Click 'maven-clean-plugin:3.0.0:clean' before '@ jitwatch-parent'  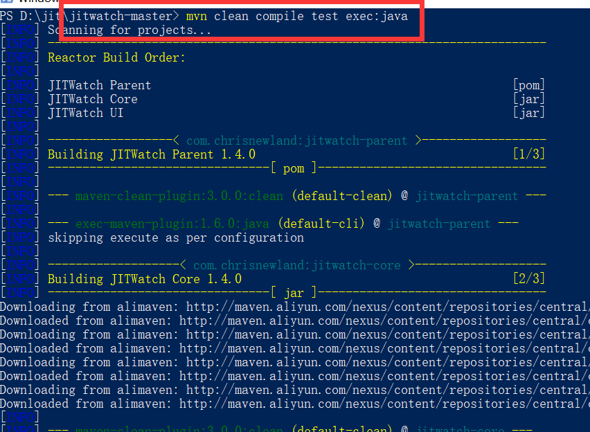(x=179, y=196)
